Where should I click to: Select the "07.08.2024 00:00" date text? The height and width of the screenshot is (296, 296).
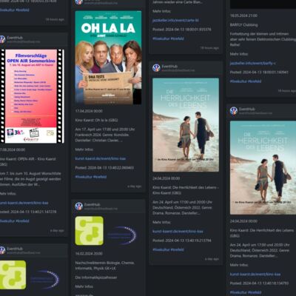(13, 149)
